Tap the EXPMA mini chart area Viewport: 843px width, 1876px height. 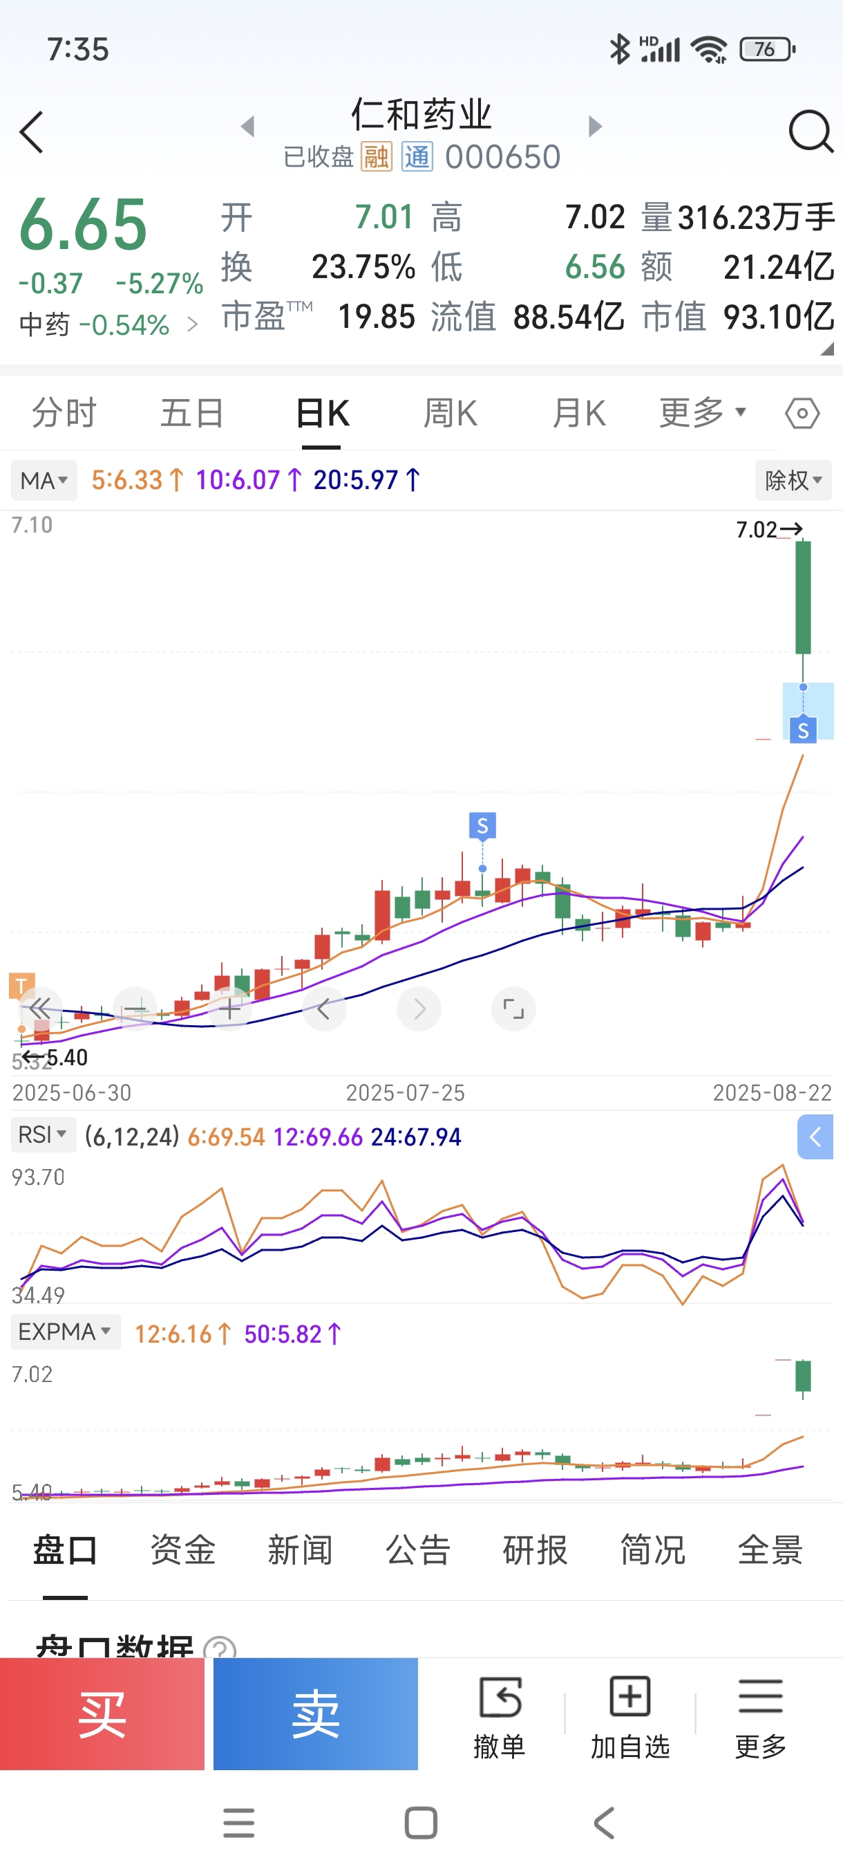(x=421, y=1429)
